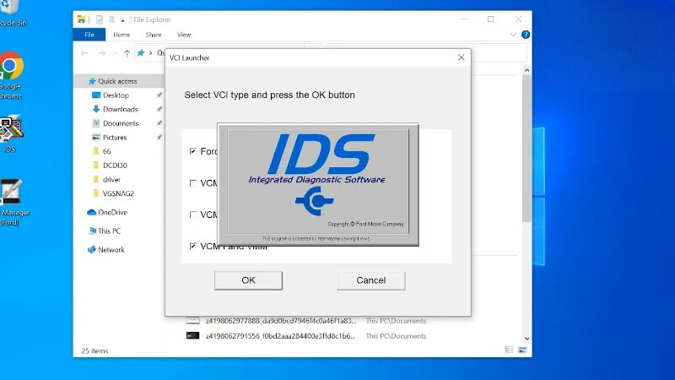Unpin Documents using its pin icon
Screen dimensions: 675x380
click(159, 123)
